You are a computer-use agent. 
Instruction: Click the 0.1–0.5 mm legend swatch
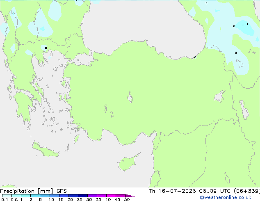[7, 196]
